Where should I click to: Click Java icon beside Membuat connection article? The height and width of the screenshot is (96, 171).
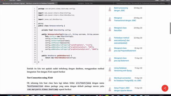click(110, 79)
